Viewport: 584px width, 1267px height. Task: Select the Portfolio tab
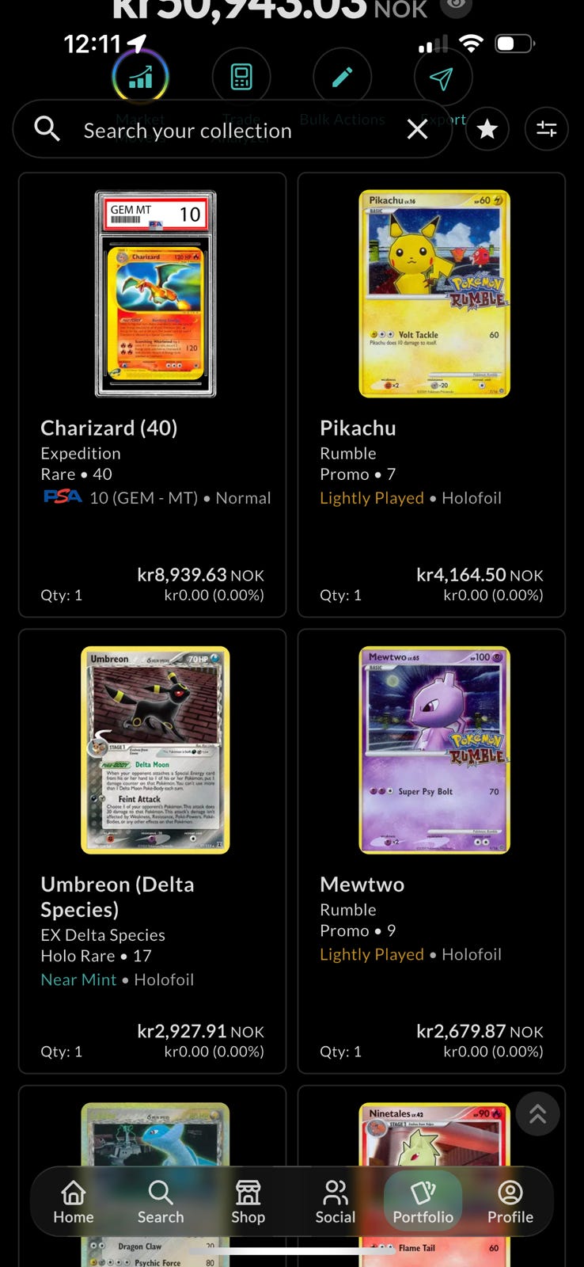pos(423,1202)
